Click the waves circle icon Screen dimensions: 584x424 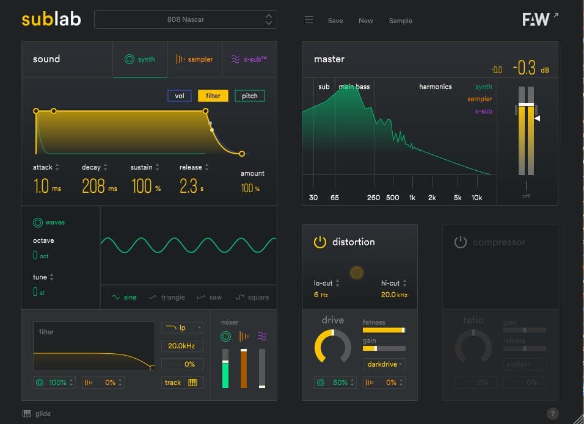[38, 223]
